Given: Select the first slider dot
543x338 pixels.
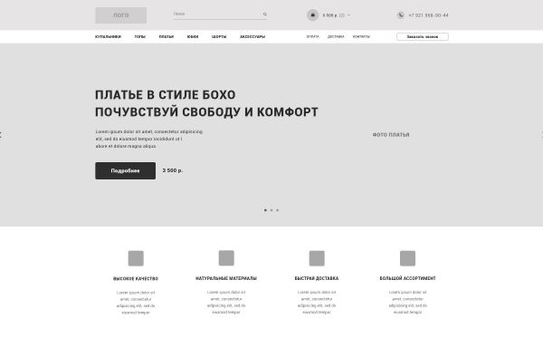Looking at the screenshot, I should [x=265, y=210].
